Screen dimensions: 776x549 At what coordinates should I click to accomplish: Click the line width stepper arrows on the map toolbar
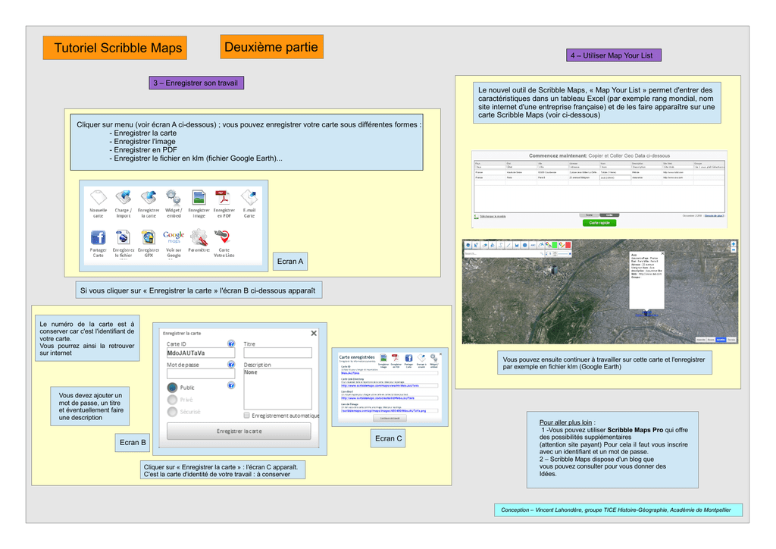pyautogui.click(x=555, y=254)
